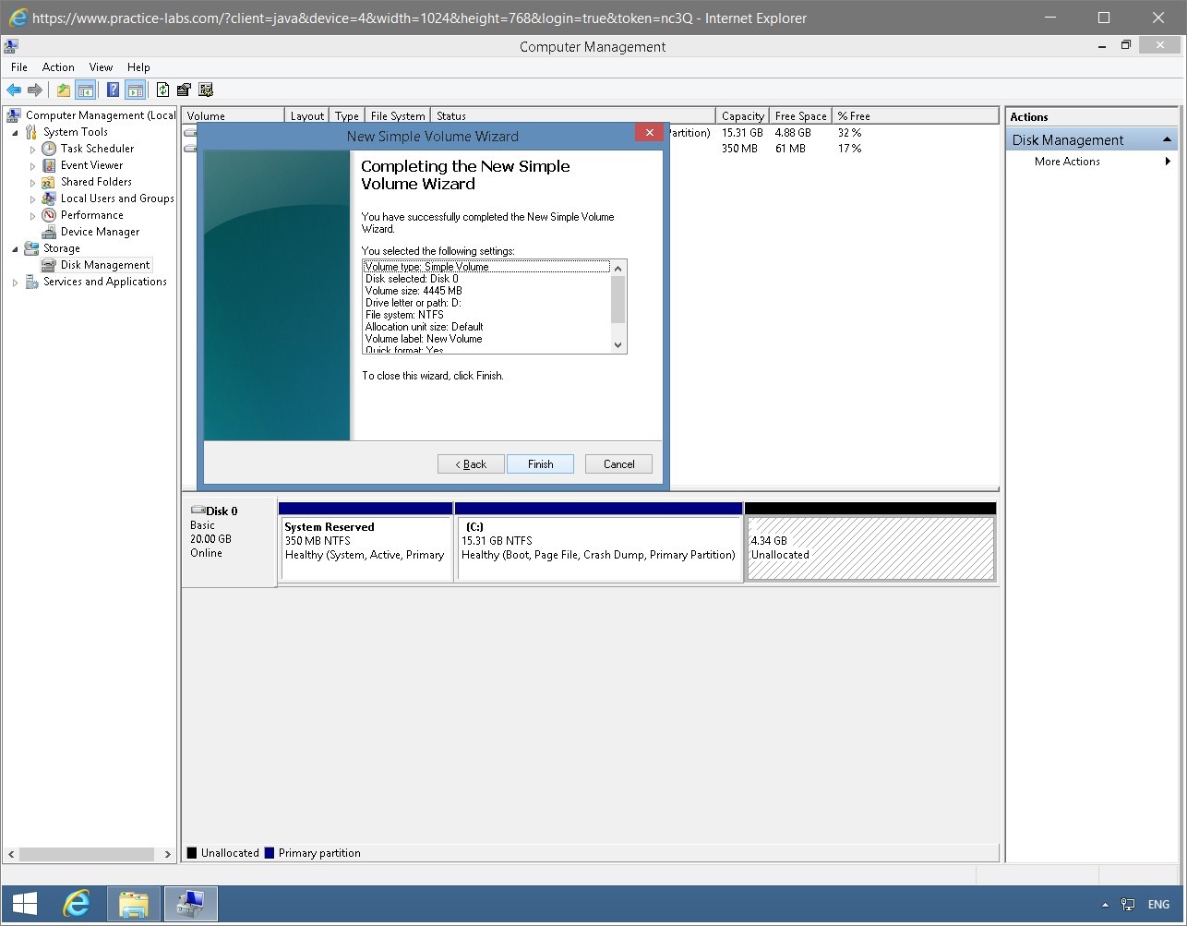
Task: Select the C: partition block for Disk 0
Action: [599, 545]
